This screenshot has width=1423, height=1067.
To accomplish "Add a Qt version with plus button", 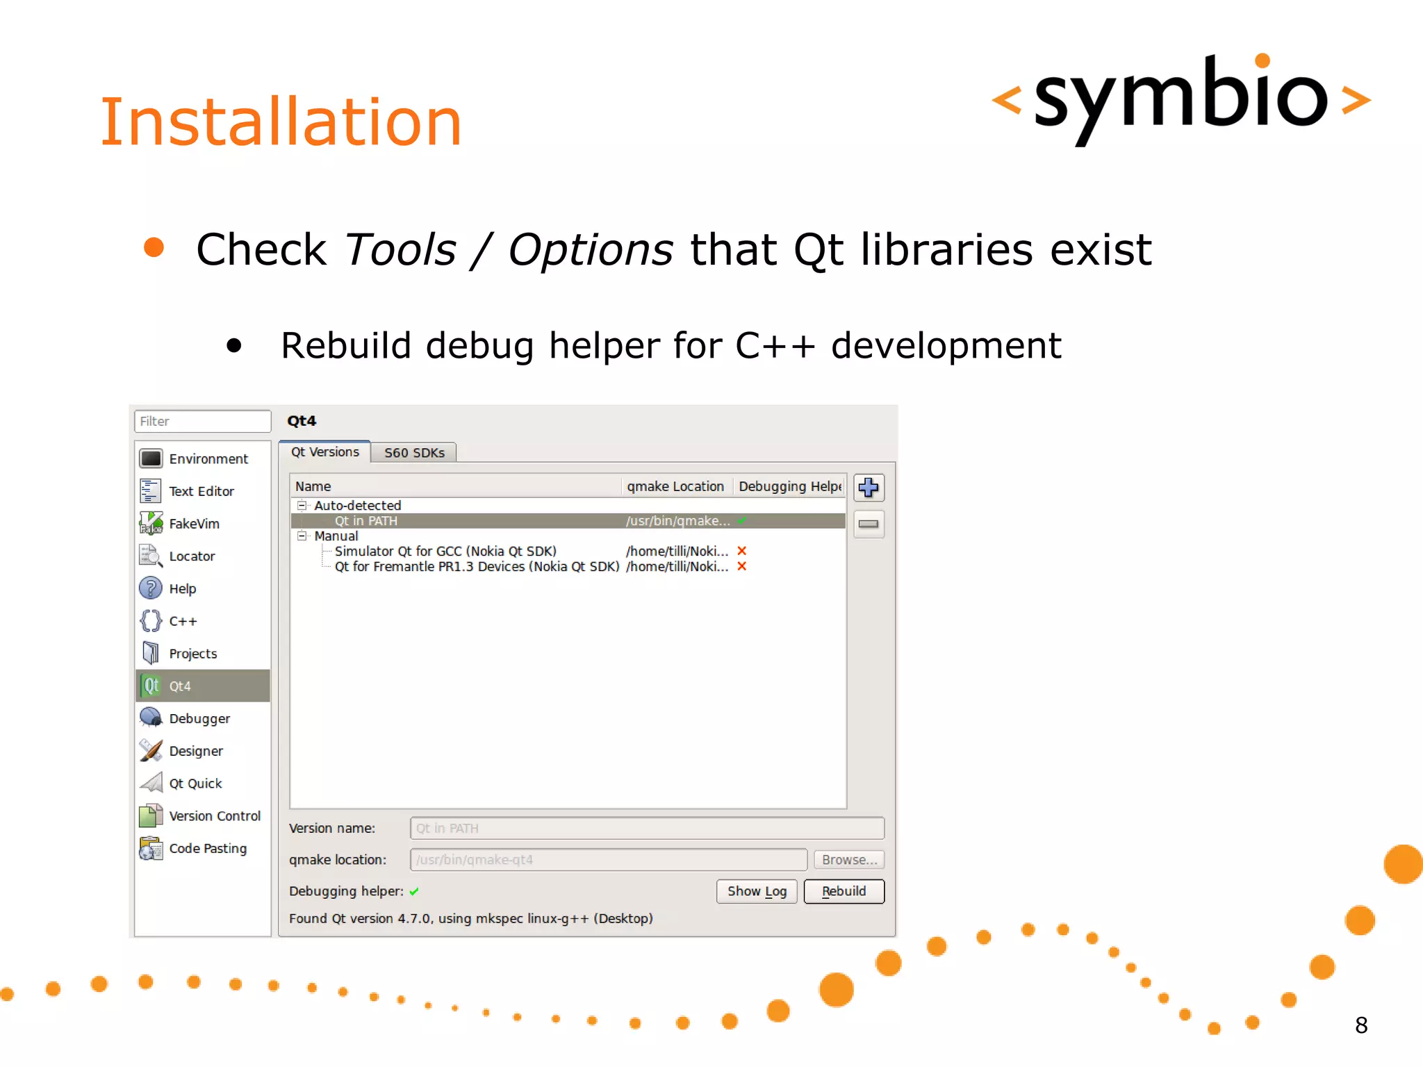I will (869, 488).
